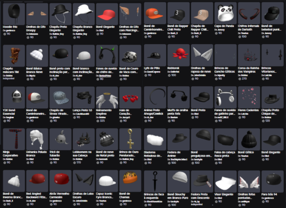Open the Brincos Vitorianos title link
Image resolution: width=286 pixels, height=208 pixels.
point(269,70)
